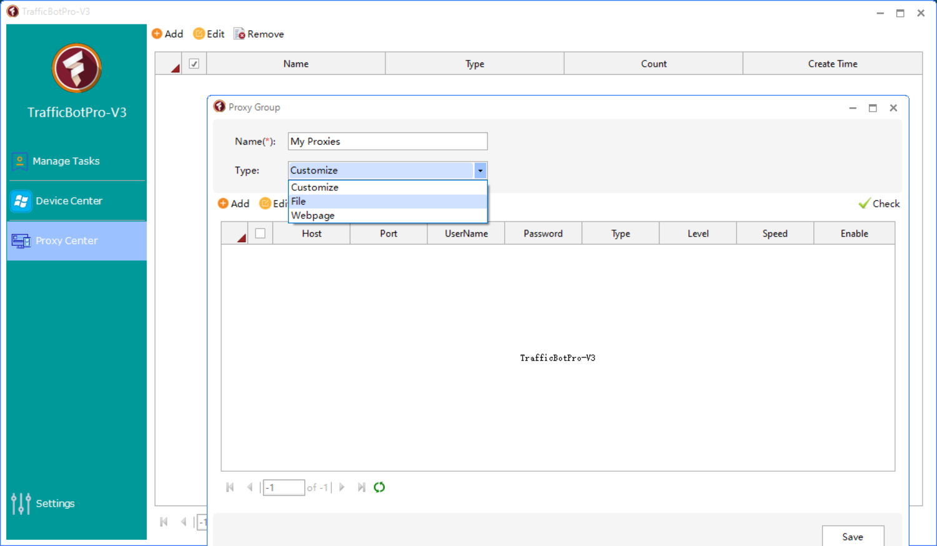Maximize the TrafficBotPro-V3 main window
Viewport: 937px width, 546px height.
(x=900, y=13)
